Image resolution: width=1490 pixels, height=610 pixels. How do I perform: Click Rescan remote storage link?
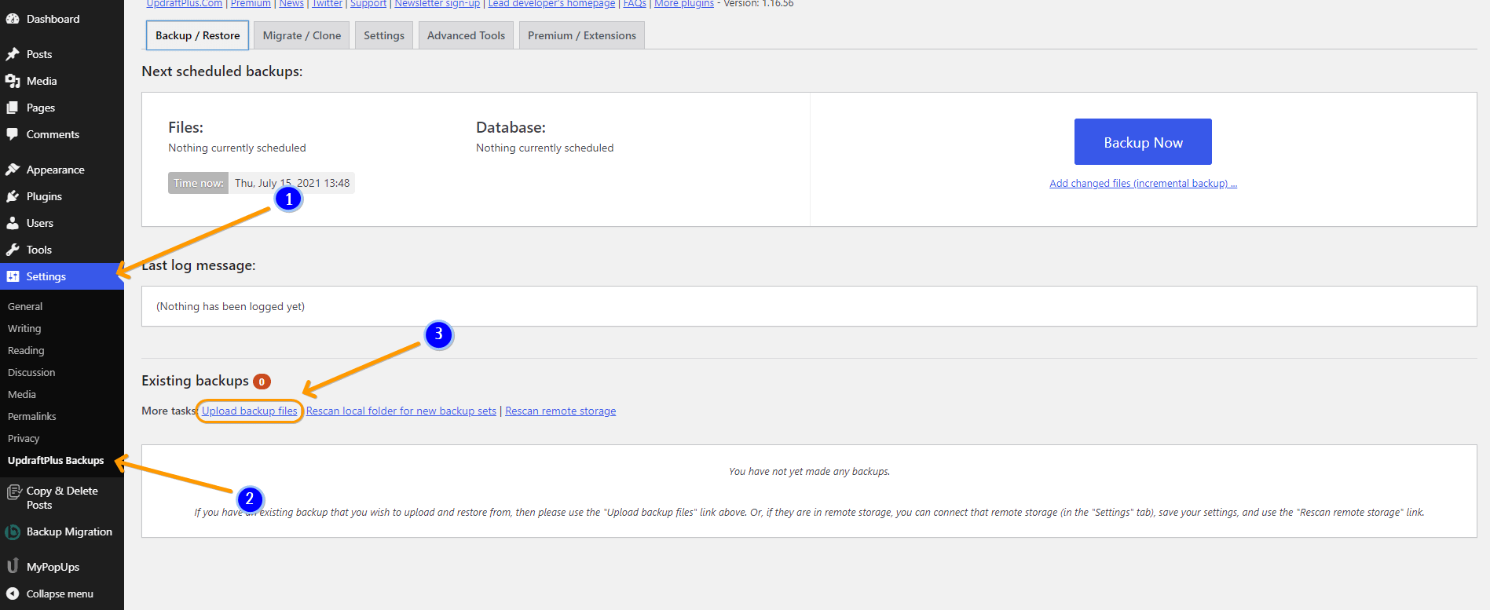tap(560, 411)
